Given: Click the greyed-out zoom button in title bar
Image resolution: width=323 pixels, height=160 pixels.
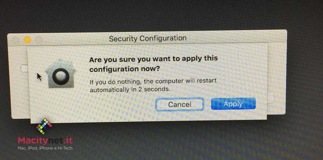Looking at the screenshot, I should 39,39.
